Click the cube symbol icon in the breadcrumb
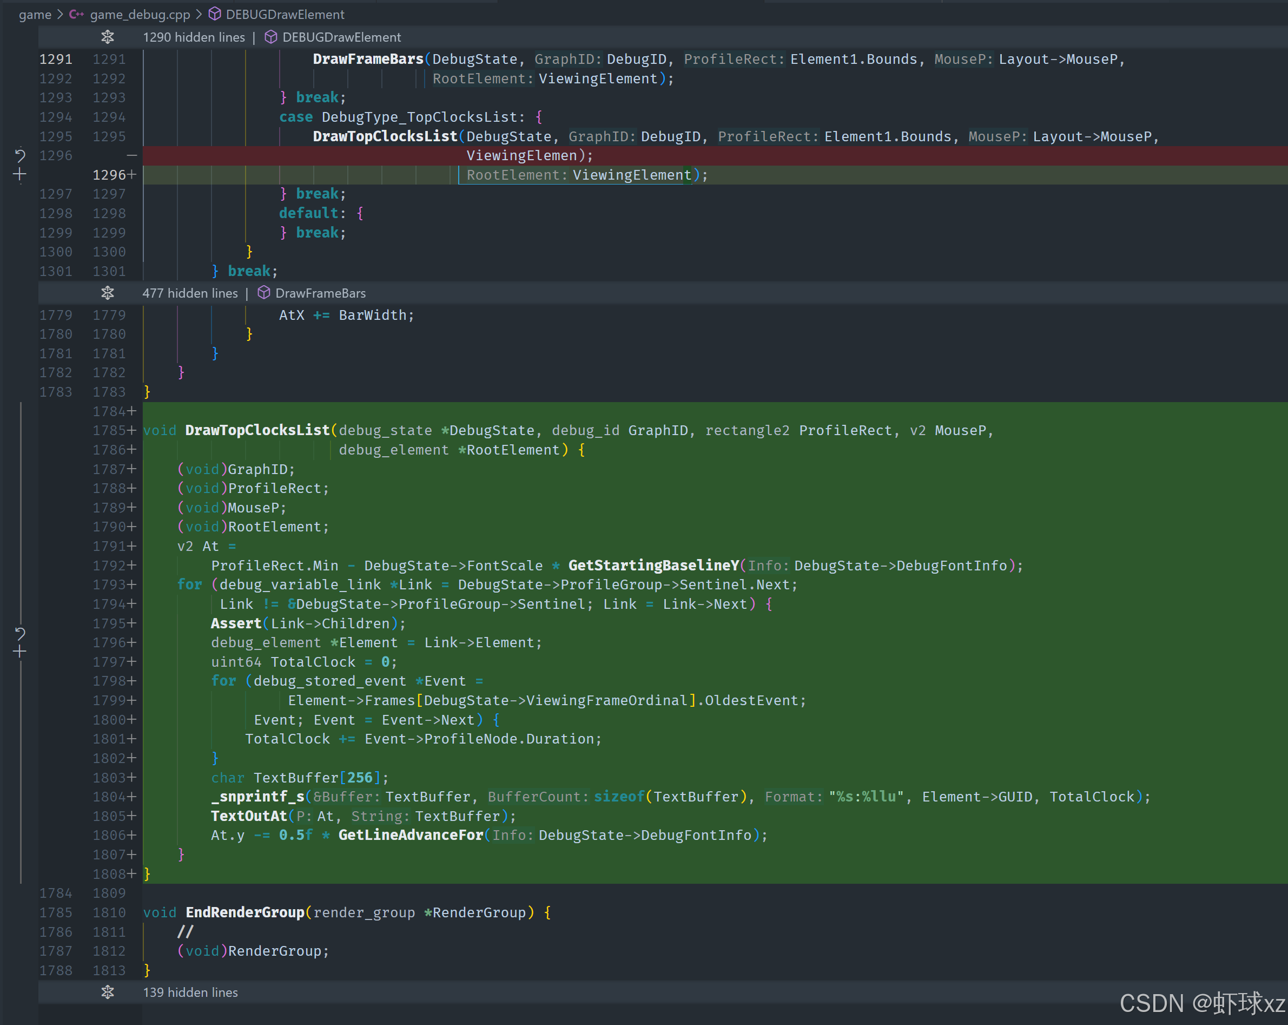This screenshot has height=1025, width=1288. (214, 15)
